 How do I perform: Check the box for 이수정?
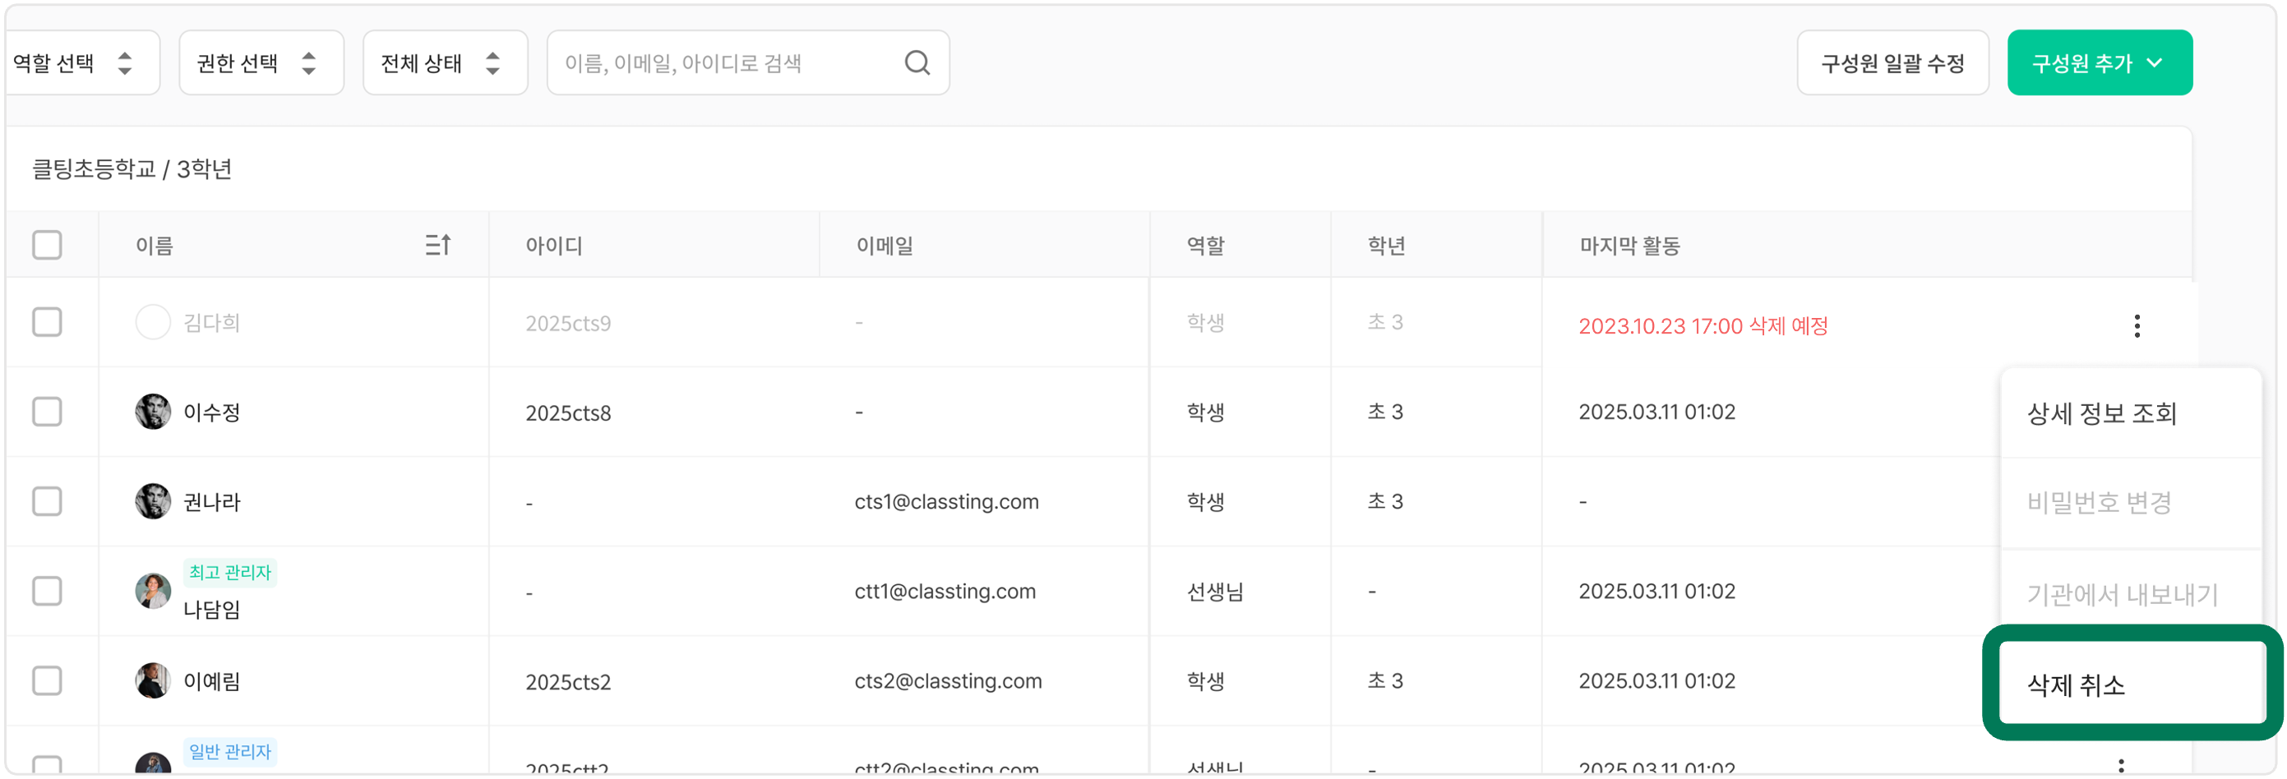tap(47, 412)
